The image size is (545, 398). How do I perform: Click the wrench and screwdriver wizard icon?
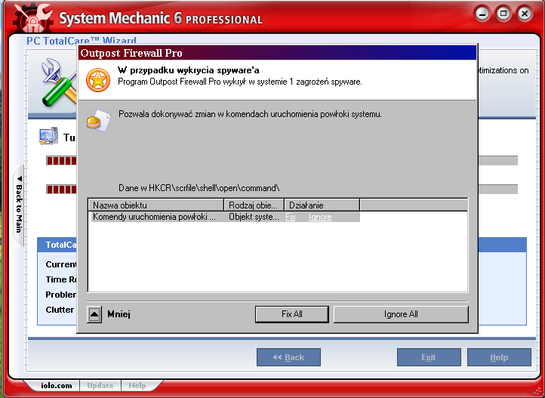59,83
